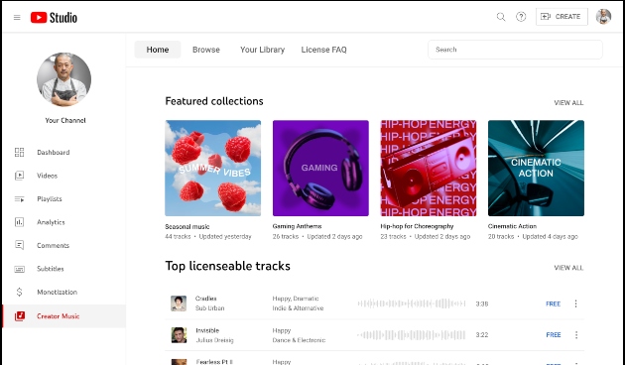The height and width of the screenshot is (365, 625).
Task: Seek in the Invisible waveform
Action: 412,335
